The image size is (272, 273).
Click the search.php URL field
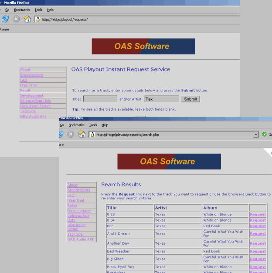(x=174, y=135)
